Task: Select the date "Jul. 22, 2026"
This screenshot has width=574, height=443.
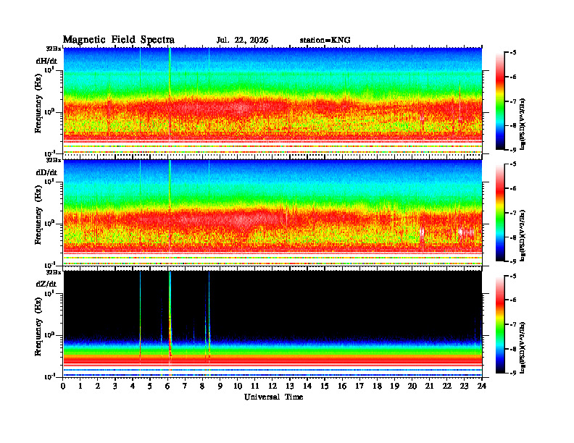Action: [242, 41]
